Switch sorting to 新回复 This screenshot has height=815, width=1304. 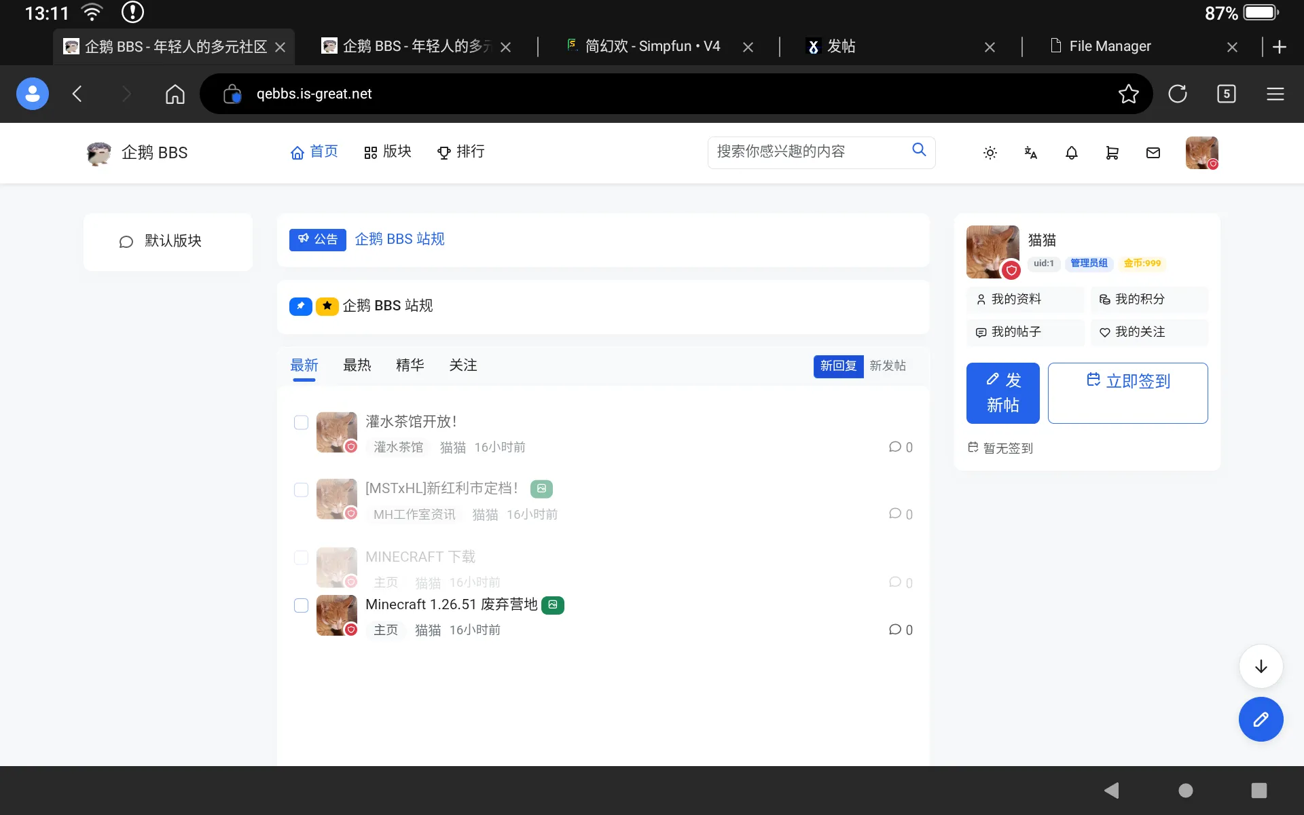pos(838,365)
